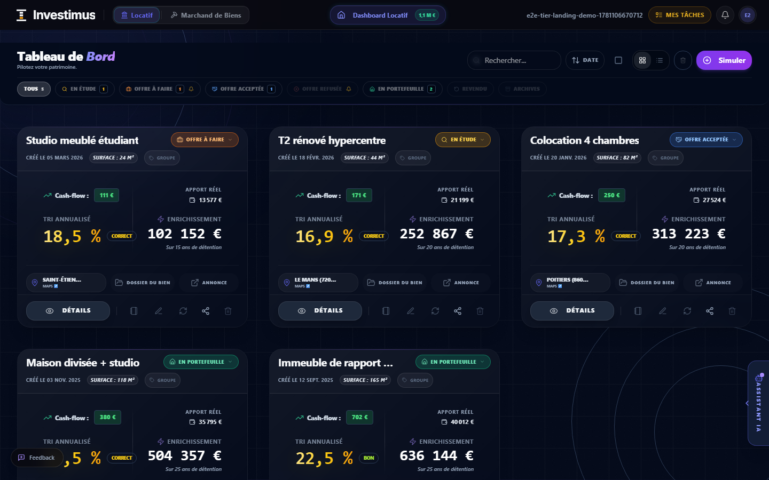
Task: Edit Studio meublé étudiant with pencil icon
Action: click(x=159, y=311)
